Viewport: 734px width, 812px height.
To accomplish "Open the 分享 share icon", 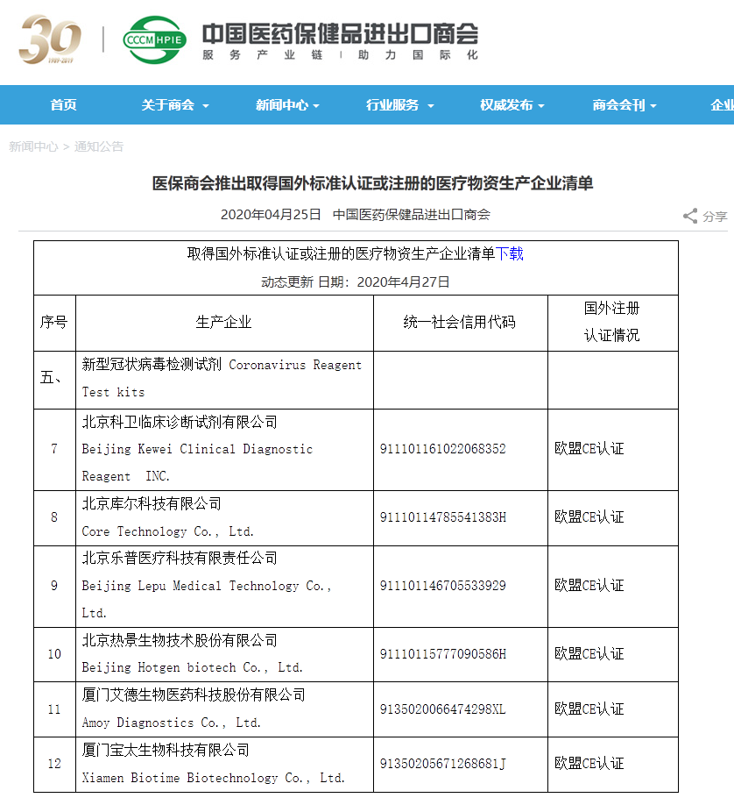I will point(691,216).
